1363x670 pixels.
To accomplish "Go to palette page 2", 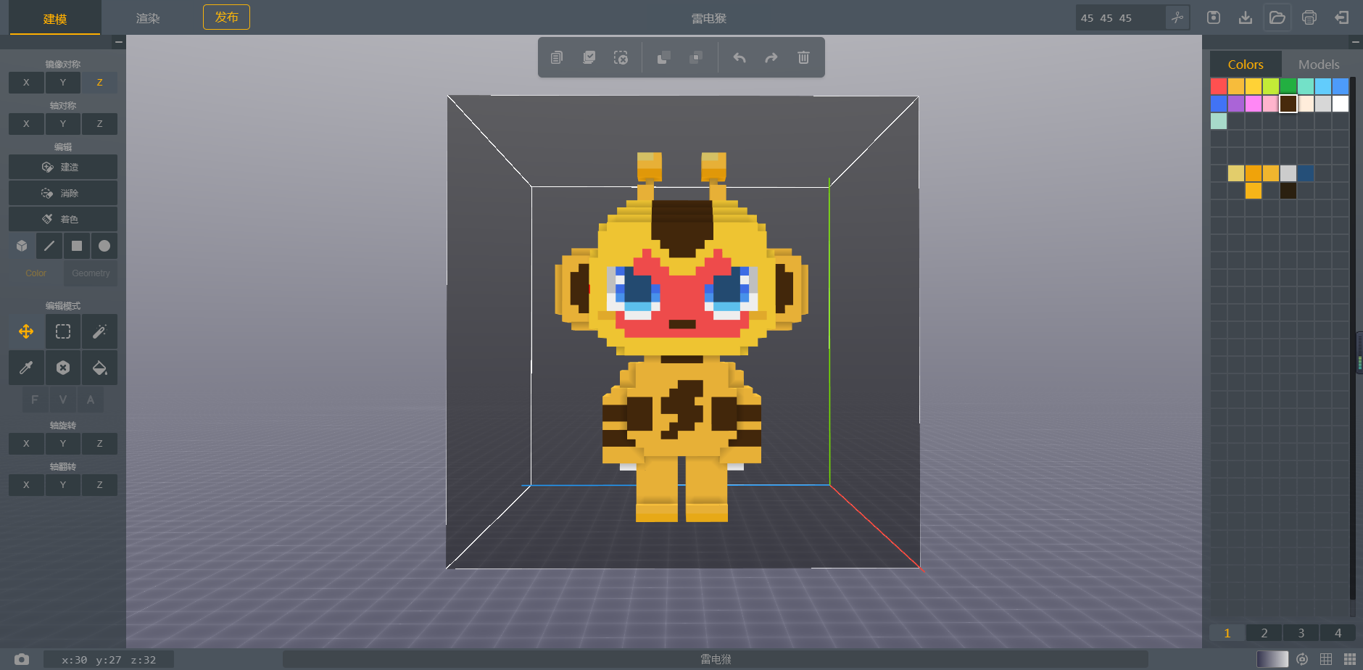I will click(1264, 633).
